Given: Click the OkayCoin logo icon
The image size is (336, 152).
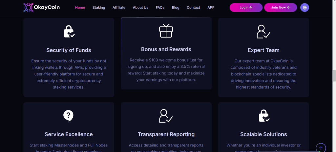Looking at the screenshot, I should point(29,7).
